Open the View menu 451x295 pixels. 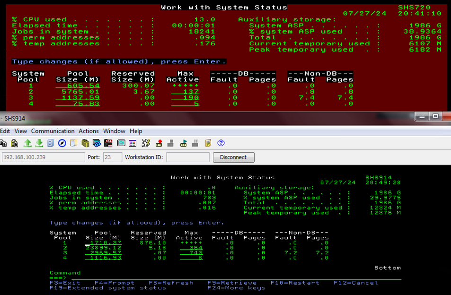tap(21, 131)
